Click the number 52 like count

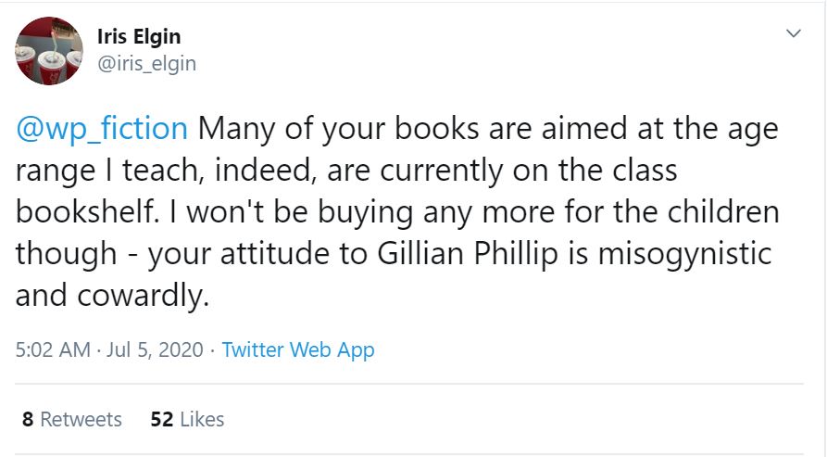161,419
